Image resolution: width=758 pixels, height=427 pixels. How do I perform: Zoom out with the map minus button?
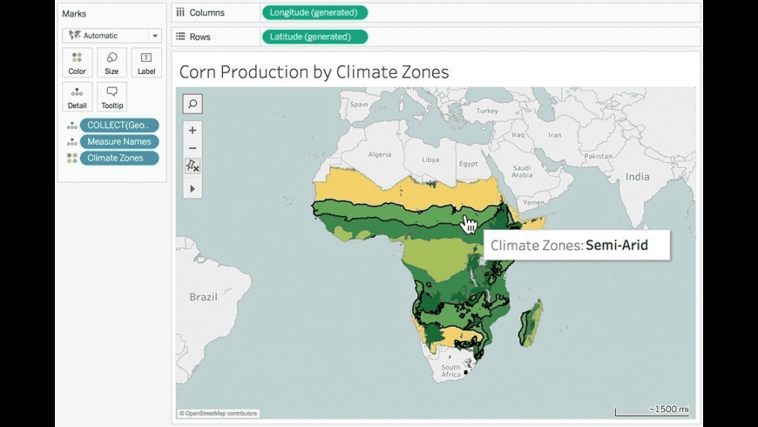pyautogui.click(x=193, y=148)
